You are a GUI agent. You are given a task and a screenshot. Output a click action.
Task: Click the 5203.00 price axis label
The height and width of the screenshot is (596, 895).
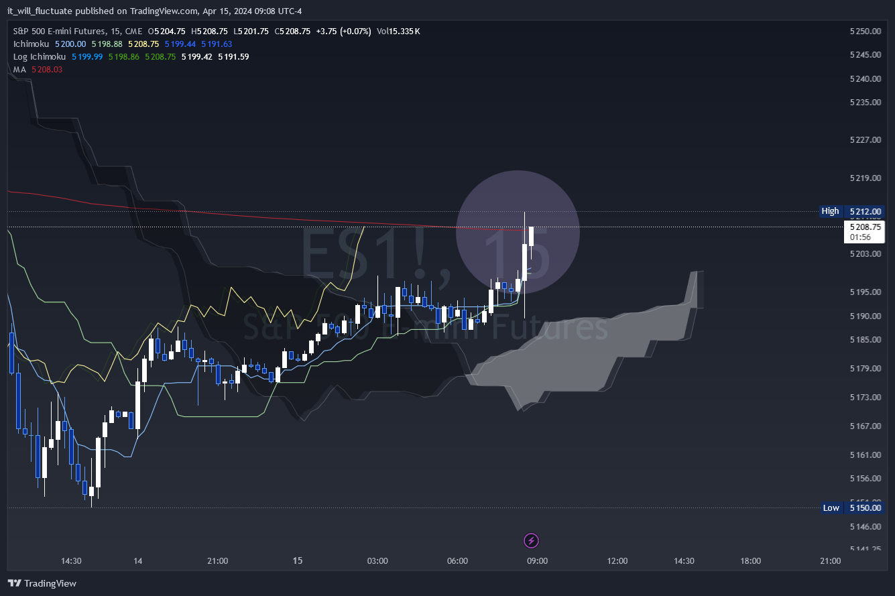point(864,254)
